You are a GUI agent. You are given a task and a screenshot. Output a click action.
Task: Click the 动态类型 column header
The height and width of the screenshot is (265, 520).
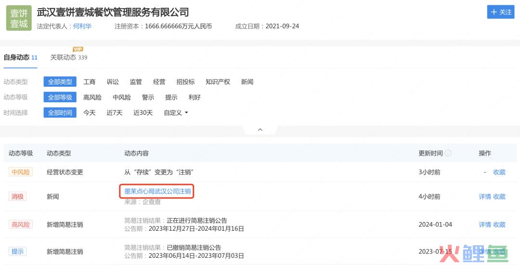coord(59,153)
